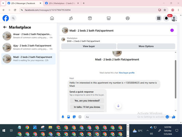Open the View buyer profile link
The width and height of the screenshot is (182, 137).
tap(127, 73)
